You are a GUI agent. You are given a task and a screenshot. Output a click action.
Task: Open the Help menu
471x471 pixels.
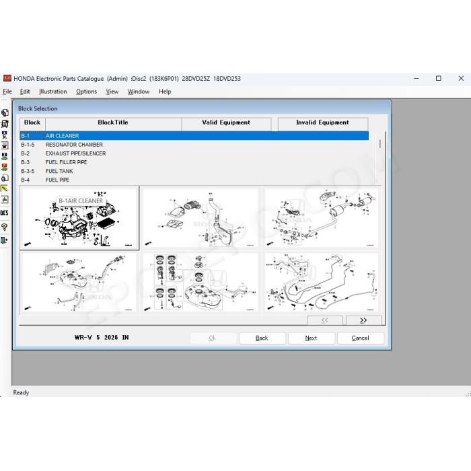click(x=165, y=92)
